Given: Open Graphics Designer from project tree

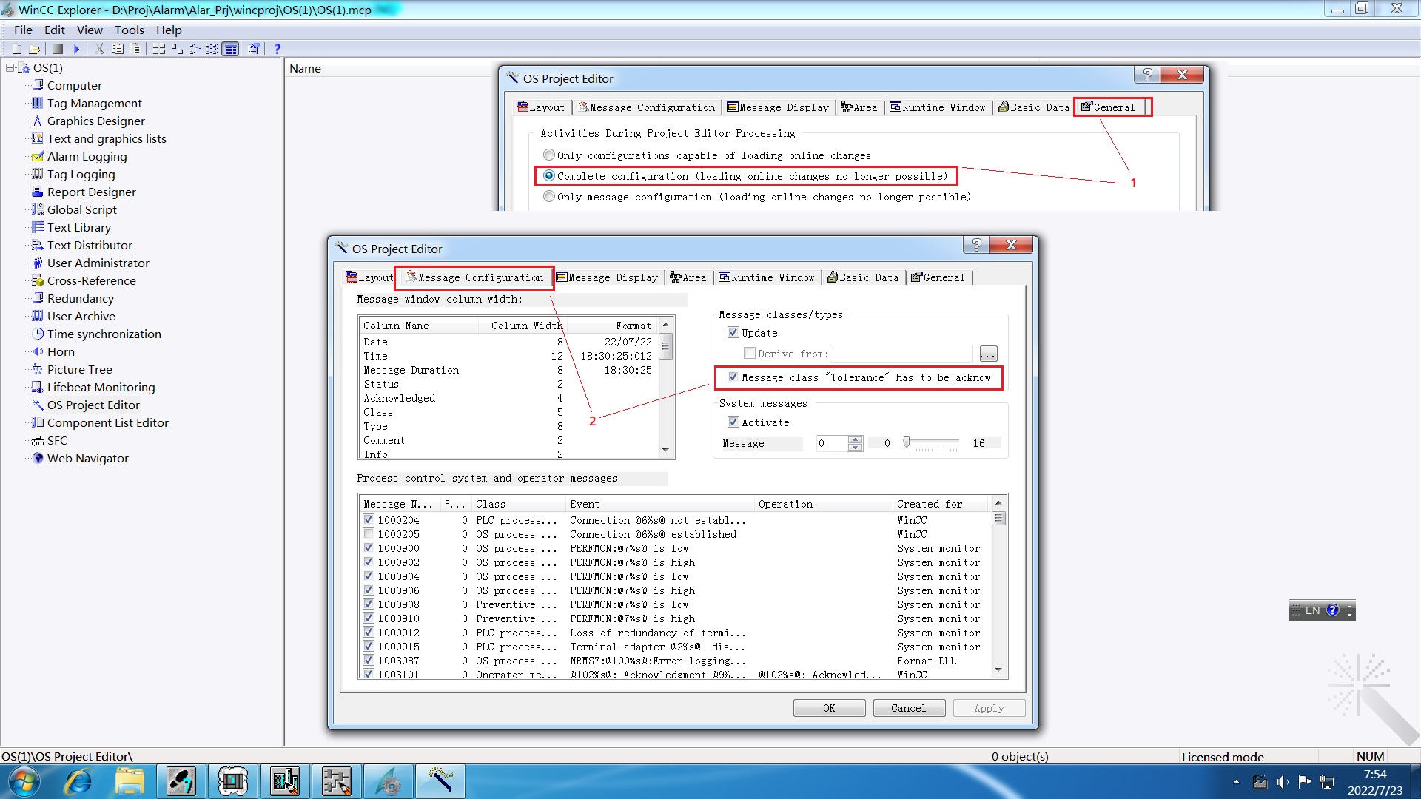Looking at the screenshot, I should click(x=95, y=121).
